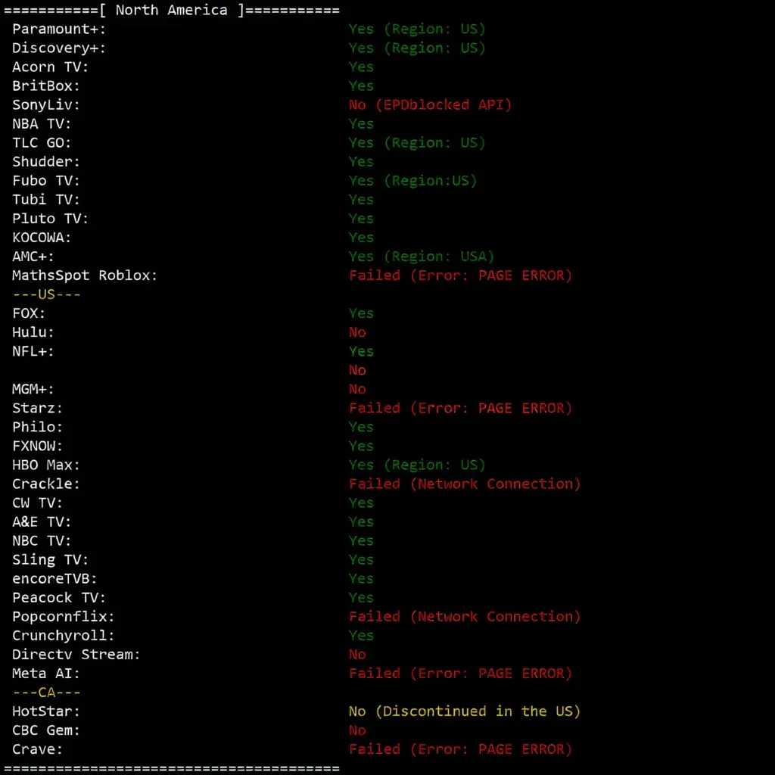
Task: Select the 'NBA TV:' label
Action: click(x=42, y=123)
